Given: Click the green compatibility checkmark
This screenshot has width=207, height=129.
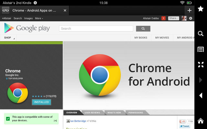Looking at the screenshot, I should (x=8, y=119).
